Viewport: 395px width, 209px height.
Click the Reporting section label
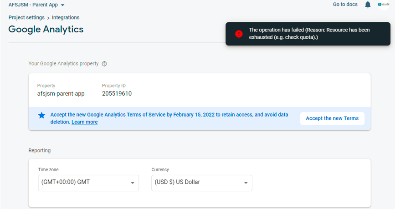click(x=40, y=150)
